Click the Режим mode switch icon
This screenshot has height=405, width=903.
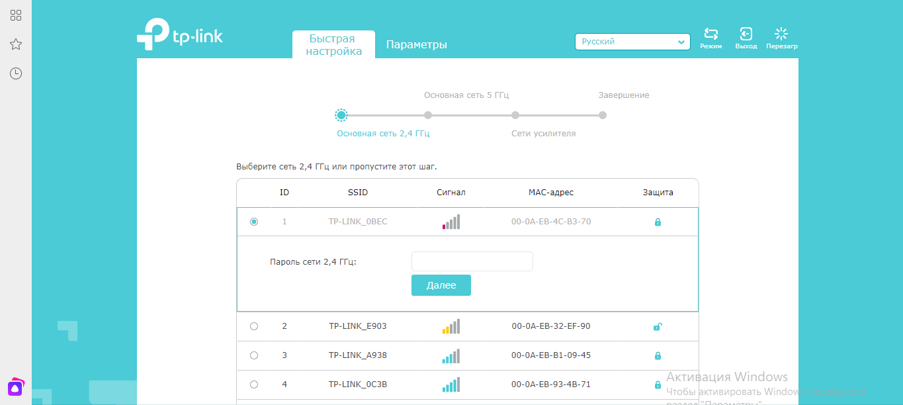tap(711, 34)
